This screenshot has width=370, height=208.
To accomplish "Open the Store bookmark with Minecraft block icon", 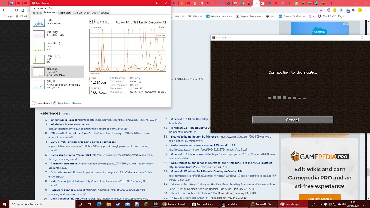I will (x=271, y=16).
